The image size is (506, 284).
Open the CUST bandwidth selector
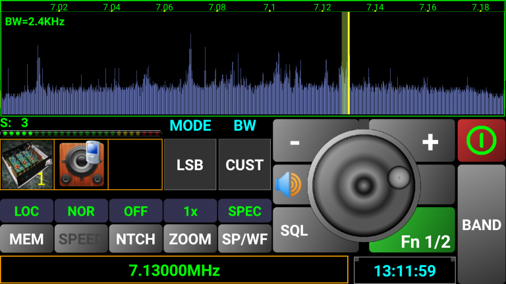pyautogui.click(x=244, y=164)
